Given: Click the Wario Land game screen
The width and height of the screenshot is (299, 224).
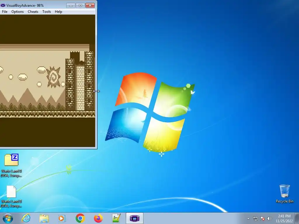Looking at the screenshot, I should click(x=48, y=81).
